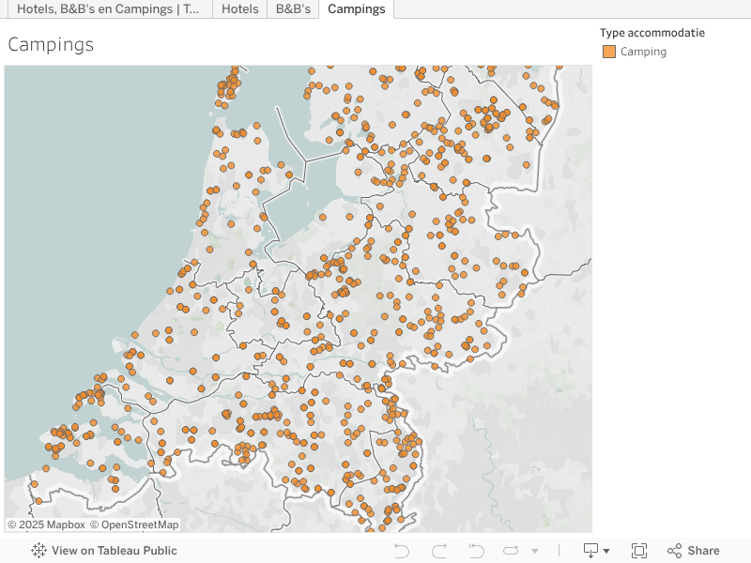Click the orange Camping legend swatch
Screen dimensions: 751x563
click(608, 52)
